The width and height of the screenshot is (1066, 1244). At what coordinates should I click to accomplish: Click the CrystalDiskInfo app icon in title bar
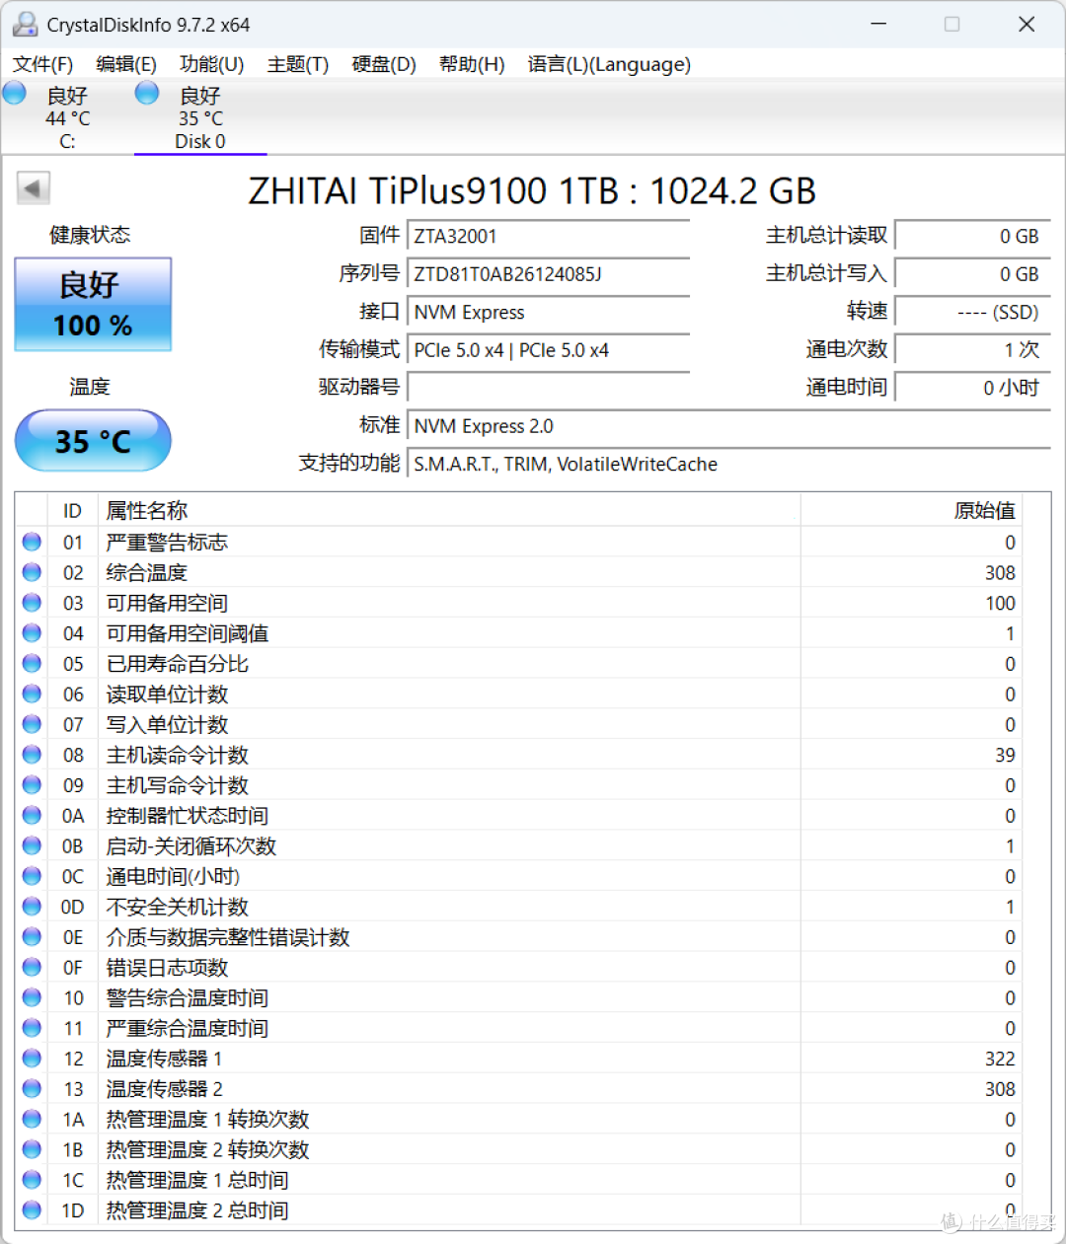[x=26, y=25]
